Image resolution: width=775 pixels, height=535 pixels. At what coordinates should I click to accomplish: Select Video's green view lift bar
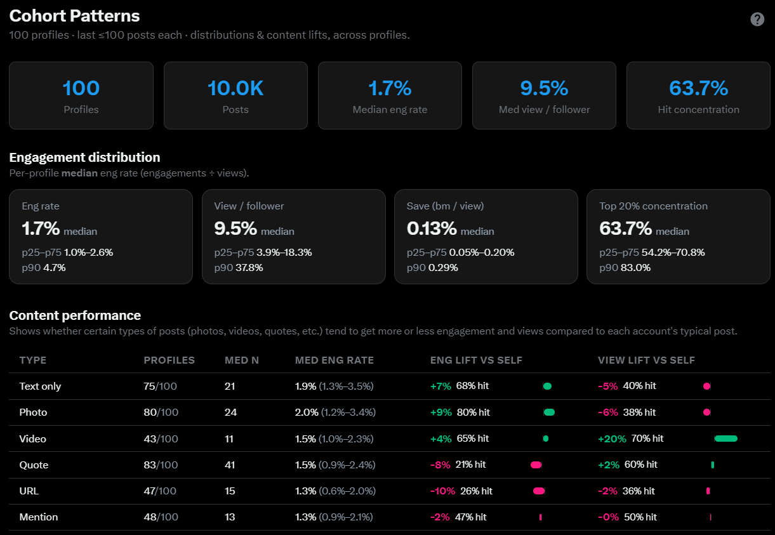(726, 439)
